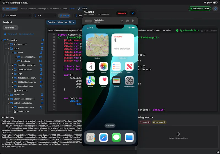
Task: Click the Keine Diagnostics message
Action: click(178, 138)
